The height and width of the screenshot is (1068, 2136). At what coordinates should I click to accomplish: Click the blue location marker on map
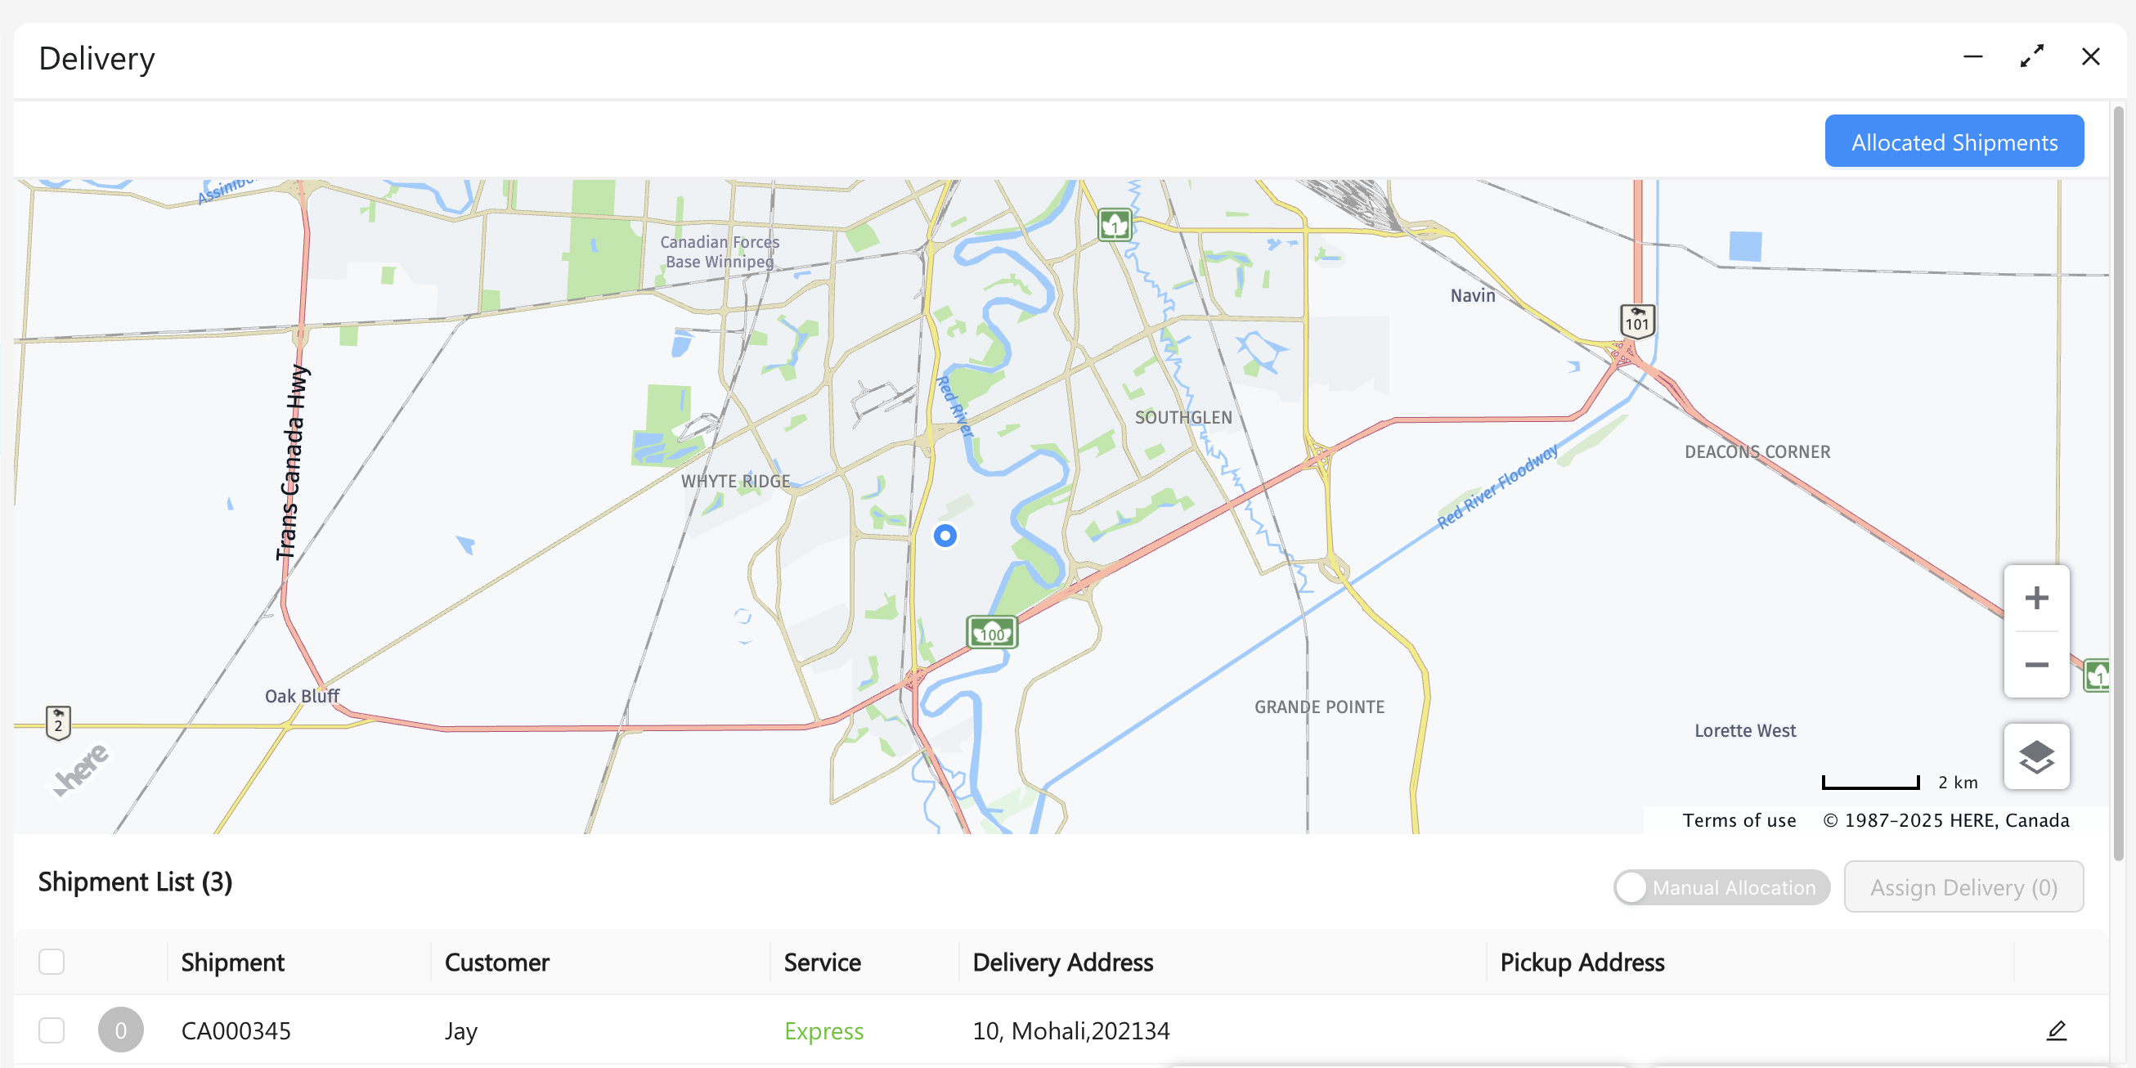(945, 536)
